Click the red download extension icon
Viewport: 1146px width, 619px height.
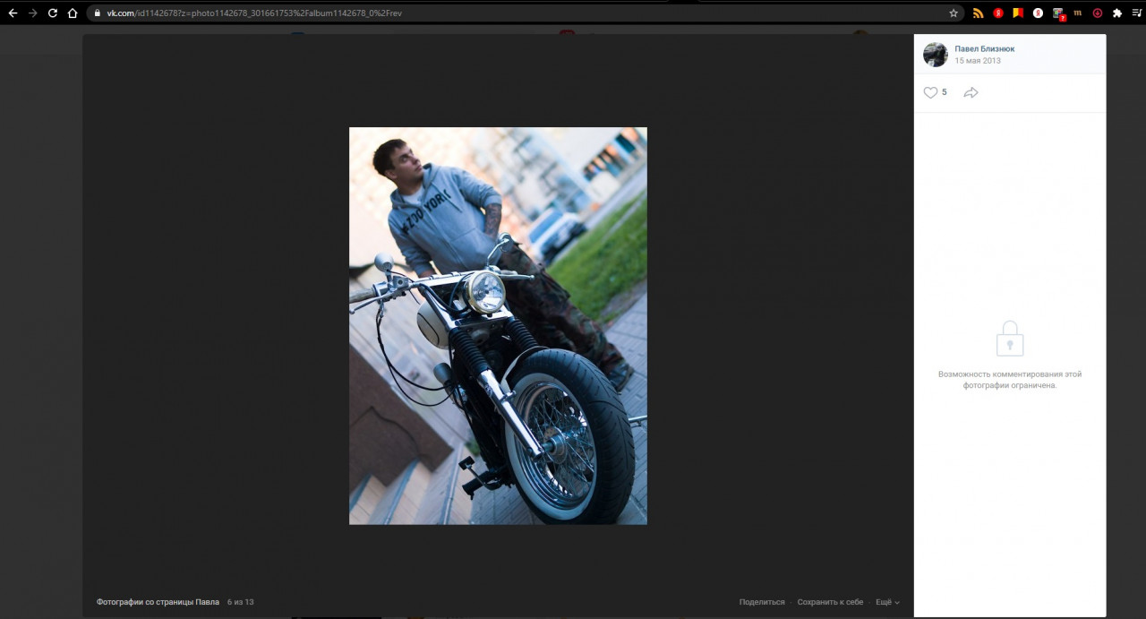click(x=1097, y=13)
